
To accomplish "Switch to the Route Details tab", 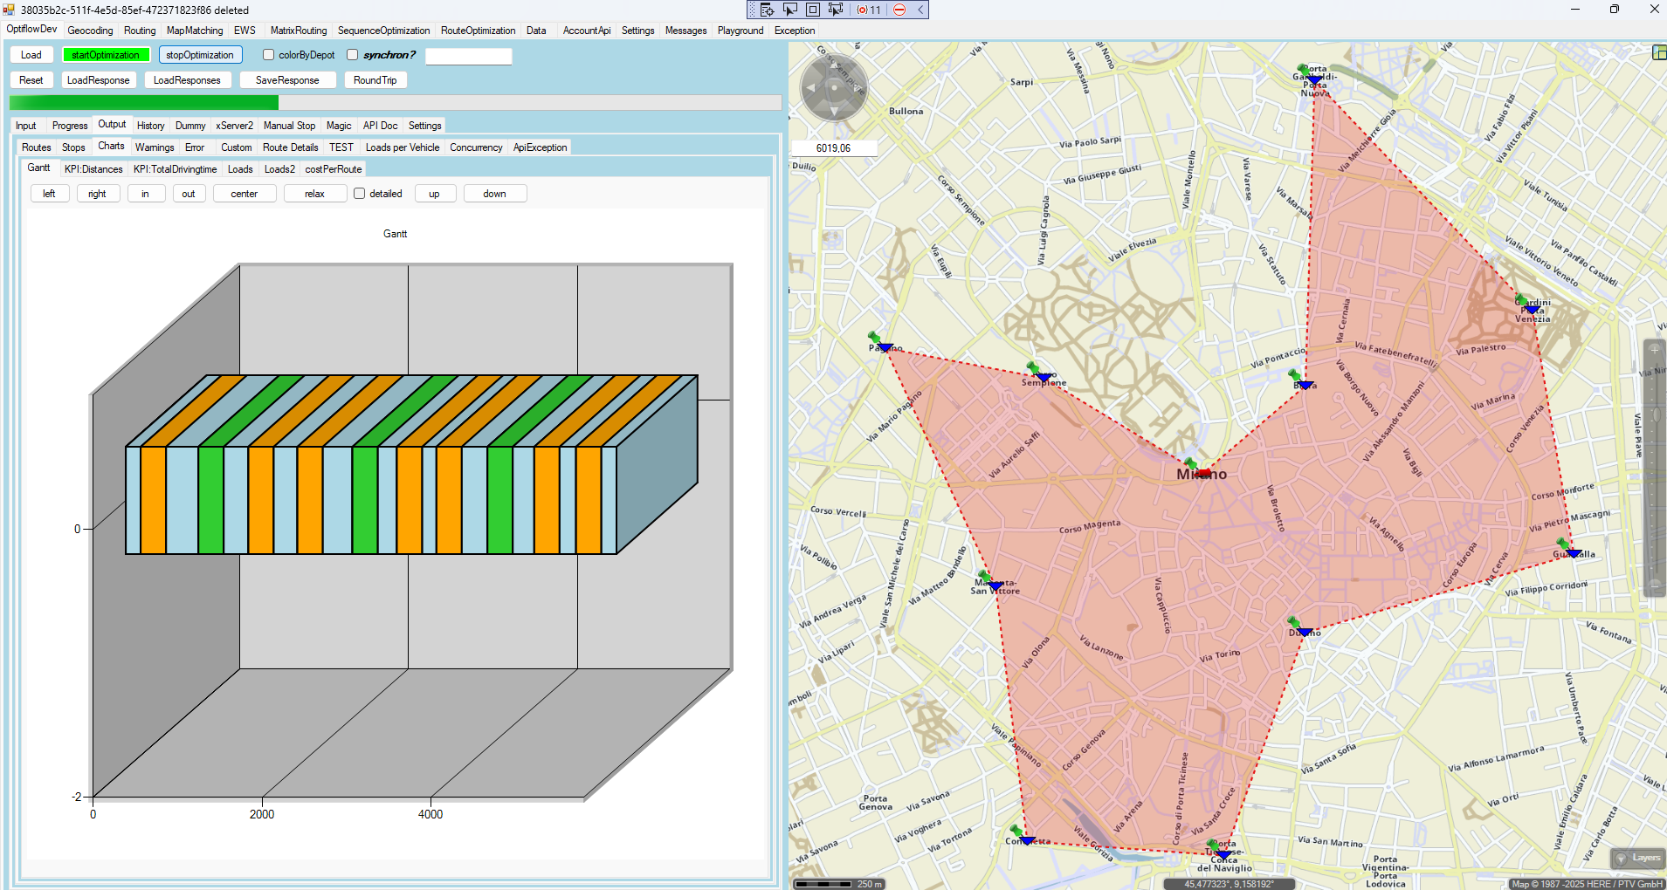I will point(290,147).
